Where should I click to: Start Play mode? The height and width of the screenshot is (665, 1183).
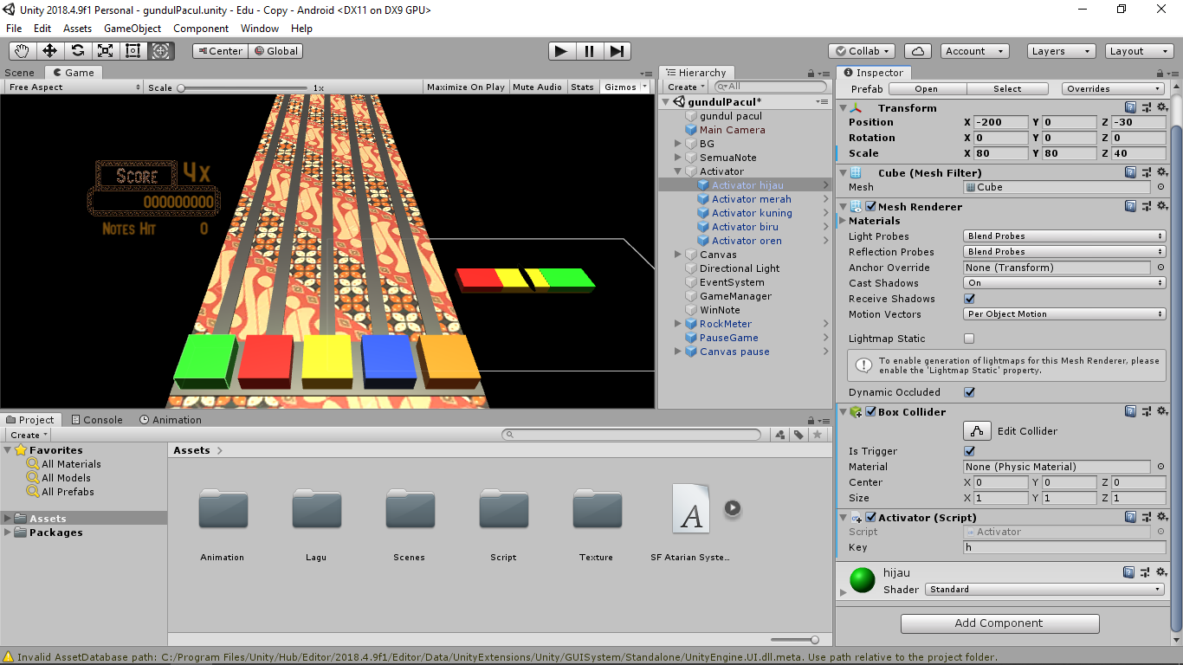[561, 51]
